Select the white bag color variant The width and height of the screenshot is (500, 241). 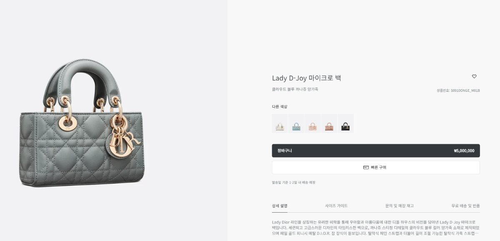click(280, 123)
